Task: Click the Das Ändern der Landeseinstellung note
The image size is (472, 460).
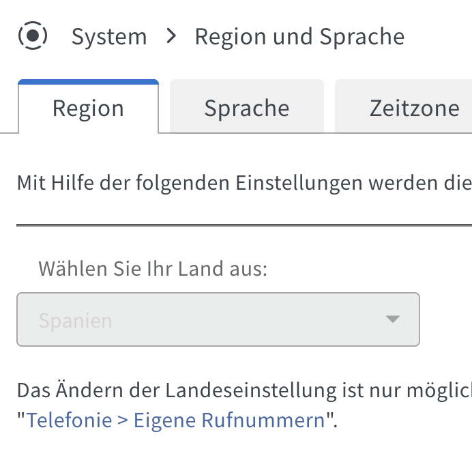Action: point(244,390)
